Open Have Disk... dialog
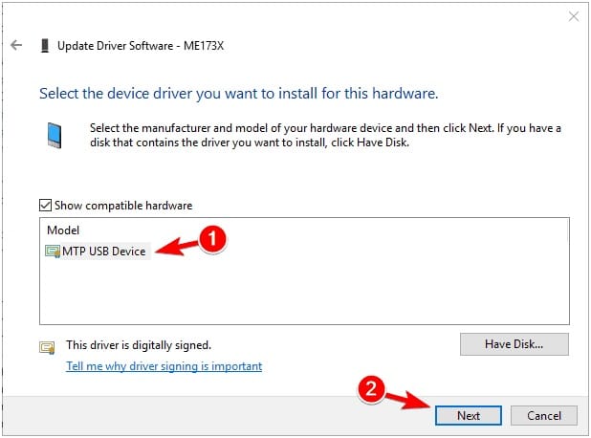Image resolution: width=591 pixels, height=438 pixels. point(514,344)
